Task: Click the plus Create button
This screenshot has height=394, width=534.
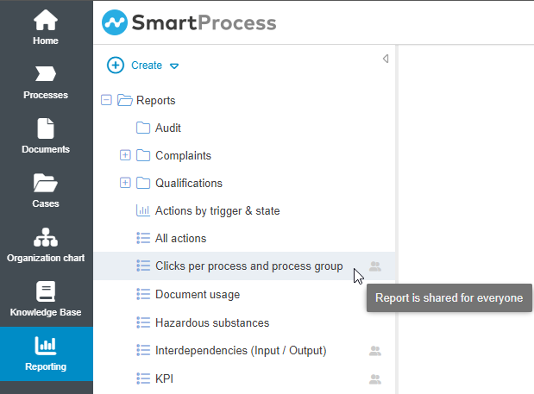Action: click(116, 66)
